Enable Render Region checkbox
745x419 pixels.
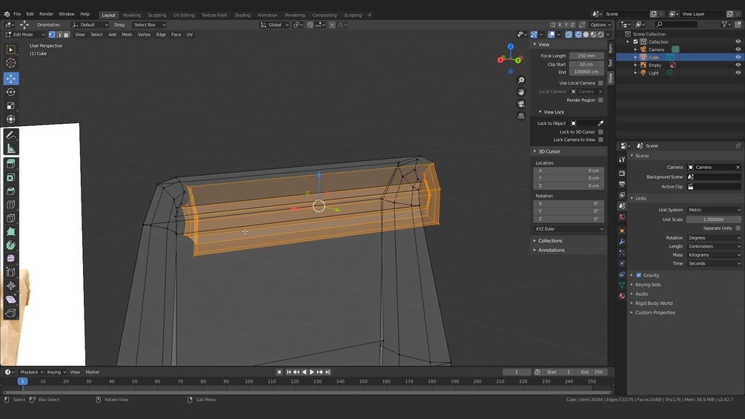point(600,100)
